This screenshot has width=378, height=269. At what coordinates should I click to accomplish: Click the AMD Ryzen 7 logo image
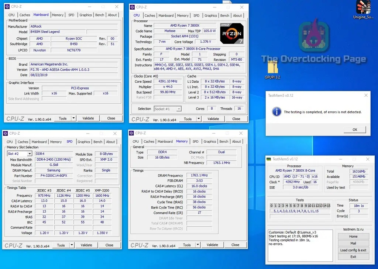232,34
